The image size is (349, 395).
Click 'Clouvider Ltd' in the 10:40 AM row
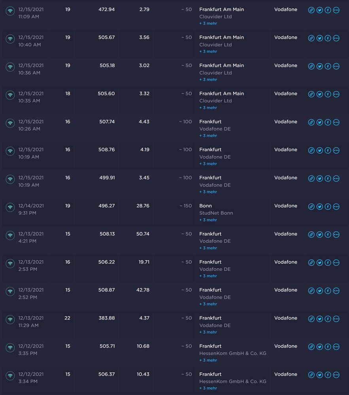[x=215, y=45]
